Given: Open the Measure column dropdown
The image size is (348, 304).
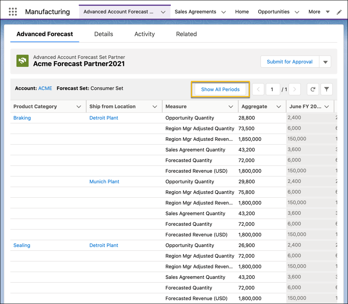Looking at the screenshot, I should tap(231, 106).
